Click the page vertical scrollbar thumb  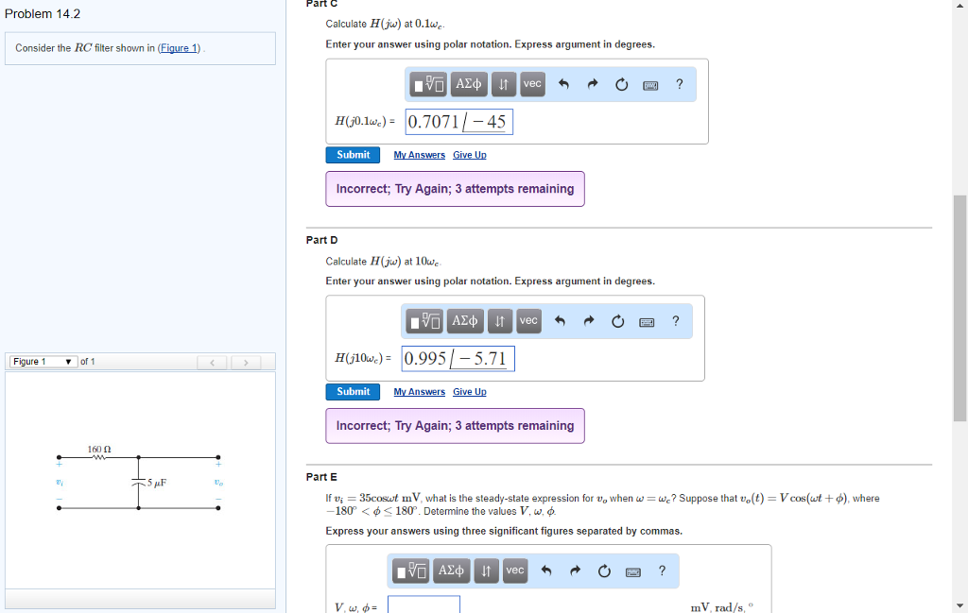pyautogui.click(x=960, y=308)
